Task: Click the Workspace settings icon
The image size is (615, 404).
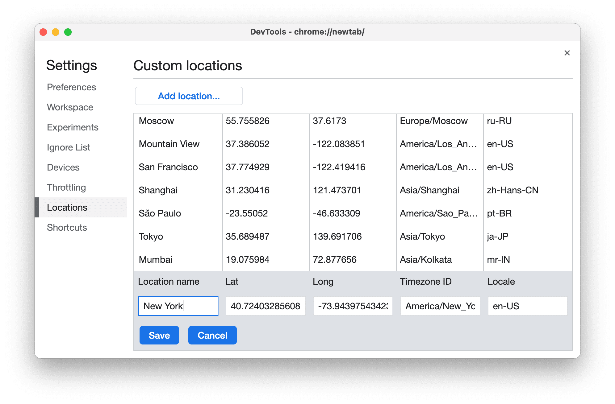Action: click(x=70, y=107)
